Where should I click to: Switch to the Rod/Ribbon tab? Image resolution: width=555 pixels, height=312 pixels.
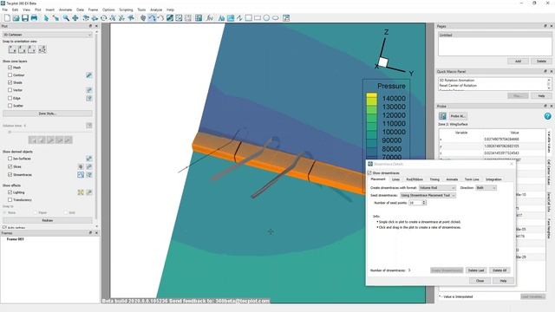click(415, 179)
